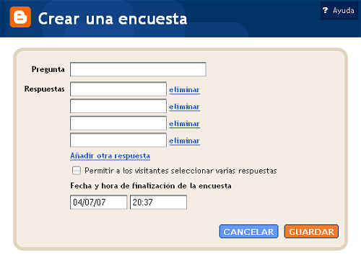Viewport: 361px width, 263px height.
Task: Enable multiple answer selection checkbox
Action: 77,171
